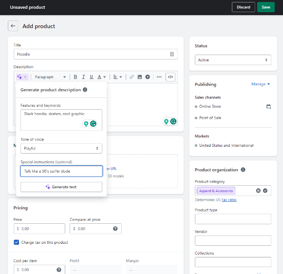Click the Apparel & Accessories category tag
This screenshot has height=274, width=283.
(216, 191)
